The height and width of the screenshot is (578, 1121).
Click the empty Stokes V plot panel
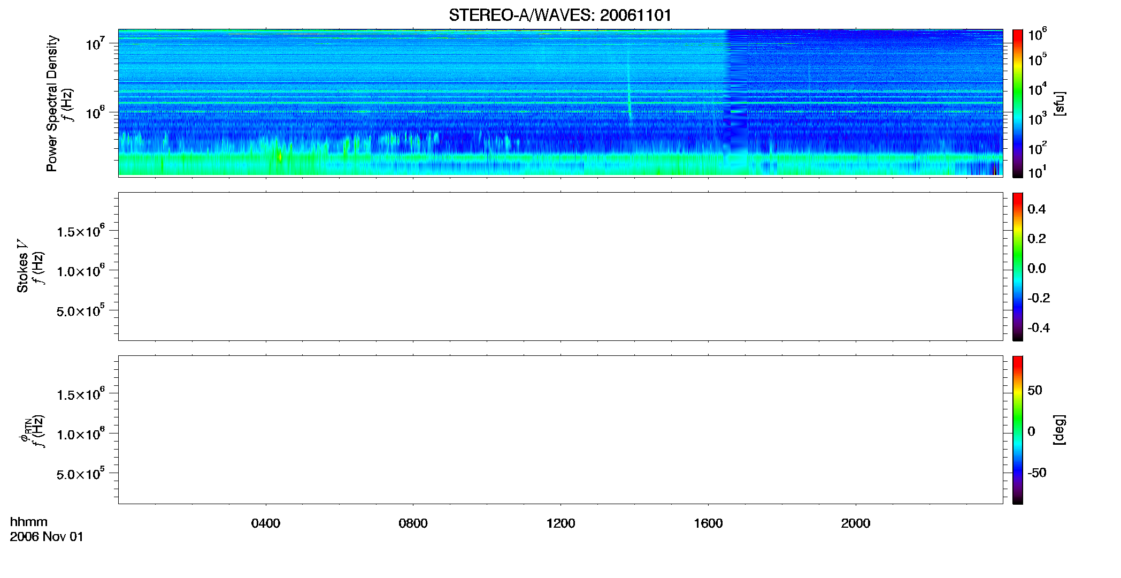(560, 267)
